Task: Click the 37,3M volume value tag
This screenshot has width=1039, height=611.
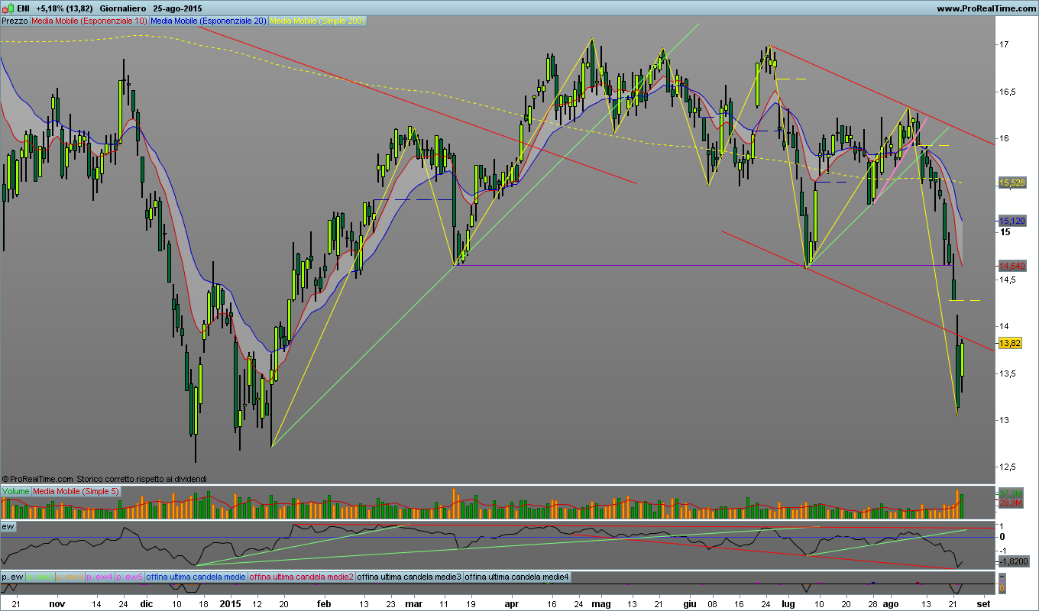Action: click(1011, 493)
